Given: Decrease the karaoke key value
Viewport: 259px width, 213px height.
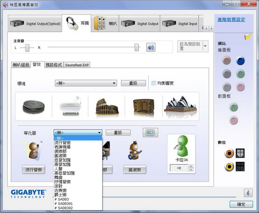Looking at the screenshot, I should point(191,170).
